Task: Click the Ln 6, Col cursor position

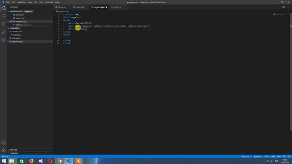Action: [246, 157]
